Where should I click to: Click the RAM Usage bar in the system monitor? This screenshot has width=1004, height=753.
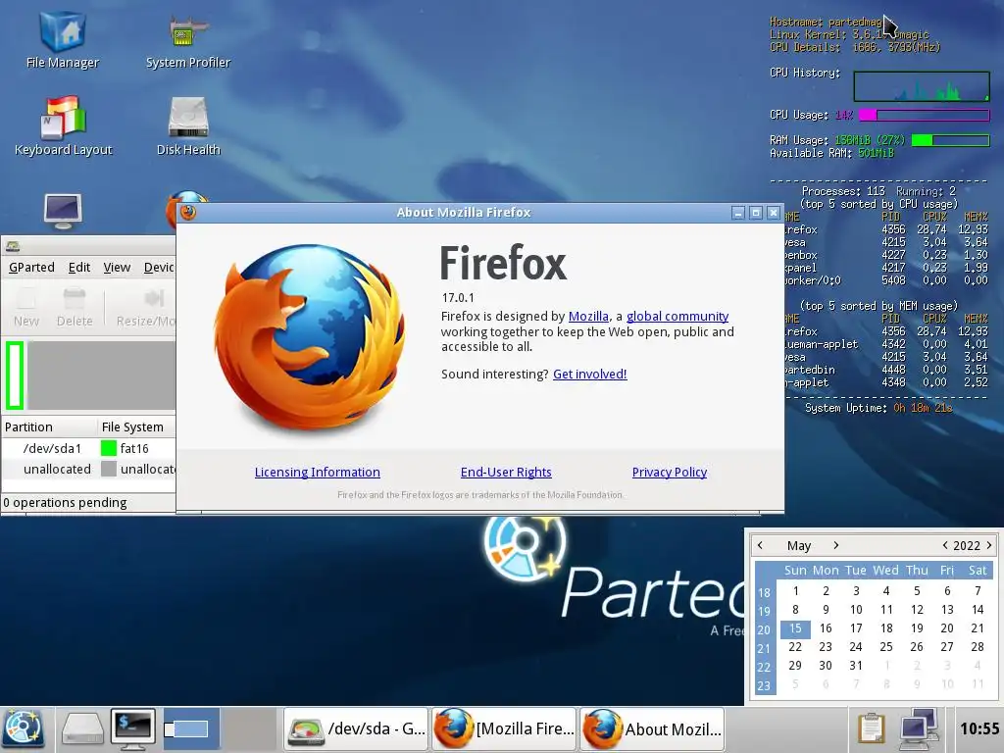(x=950, y=140)
